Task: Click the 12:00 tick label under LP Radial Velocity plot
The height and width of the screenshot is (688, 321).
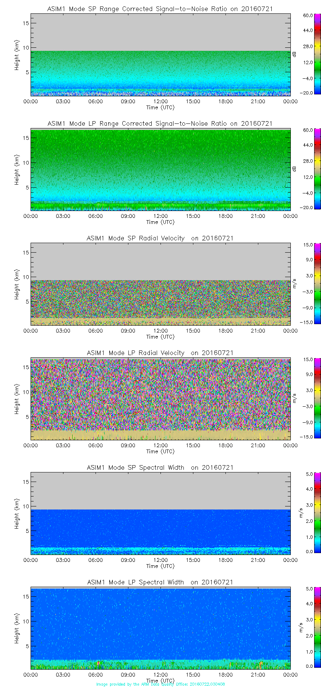Action: 160,445
